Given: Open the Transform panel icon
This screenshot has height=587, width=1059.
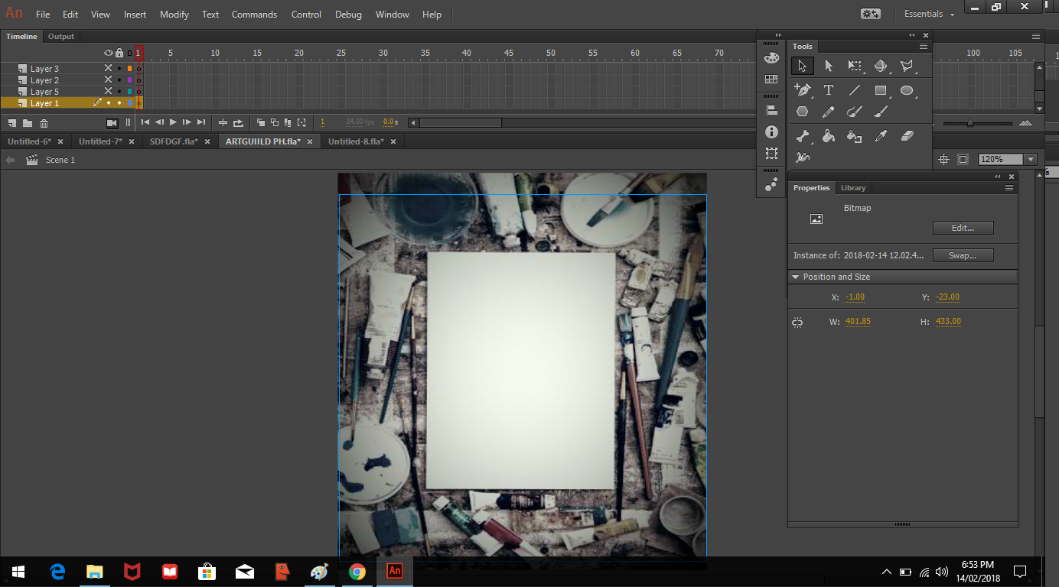Looking at the screenshot, I should click(x=771, y=154).
